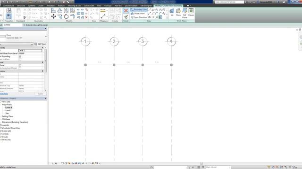The image size is (302, 169).
Task: Click the Measure Between Two References icon
Action: [x=103, y=17]
